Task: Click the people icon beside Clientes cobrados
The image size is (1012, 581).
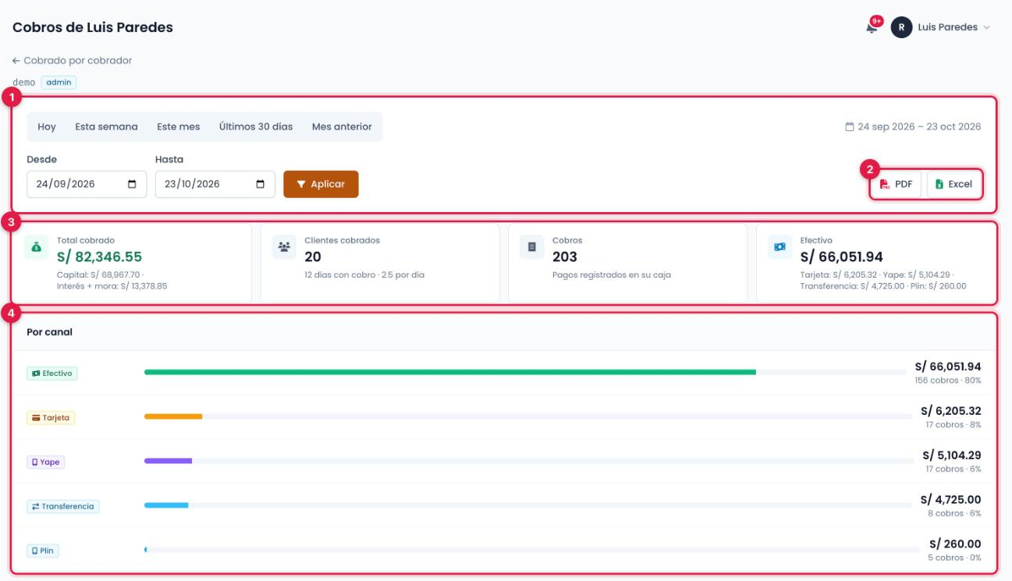Action: (x=284, y=247)
